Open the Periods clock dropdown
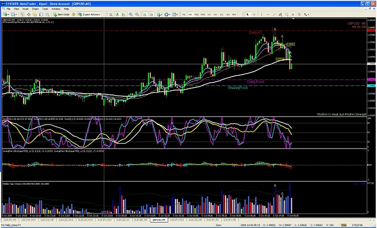Screen dimensions: 377x228 [168, 14]
